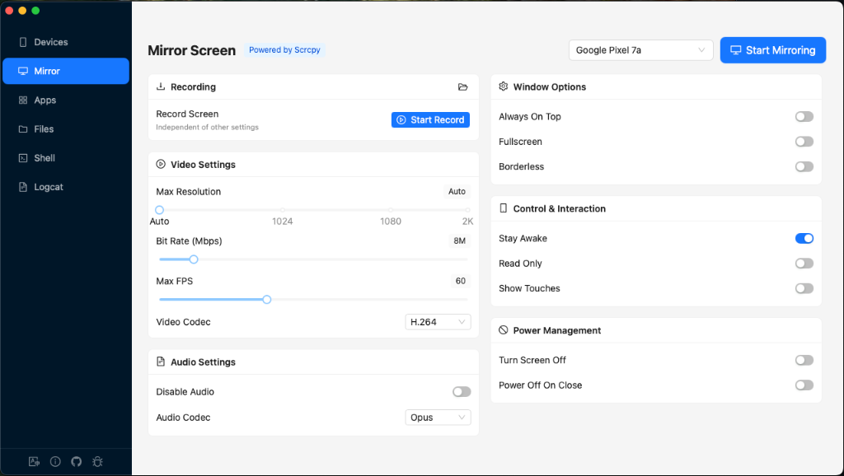Switch to the Shell section
Viewport: 844px width, 476px height.
pos(45,158)
